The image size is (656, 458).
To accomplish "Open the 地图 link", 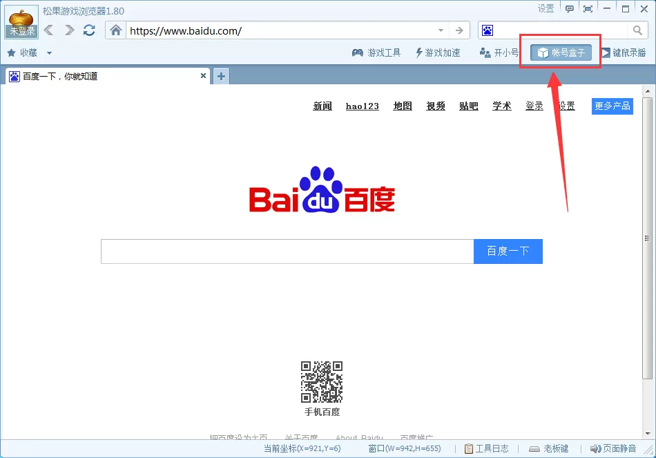I will pos(403,106).
